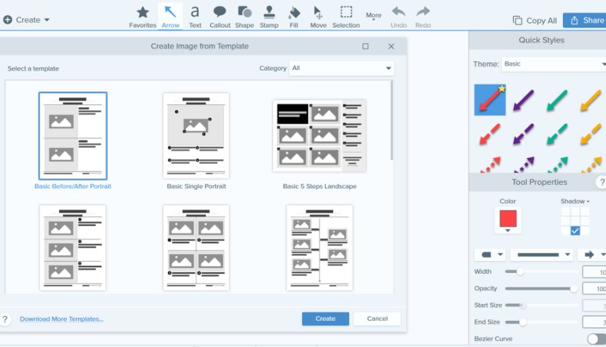Toggle the checked shadow direction box
606x347 pixels.
[x=575, y=231]
